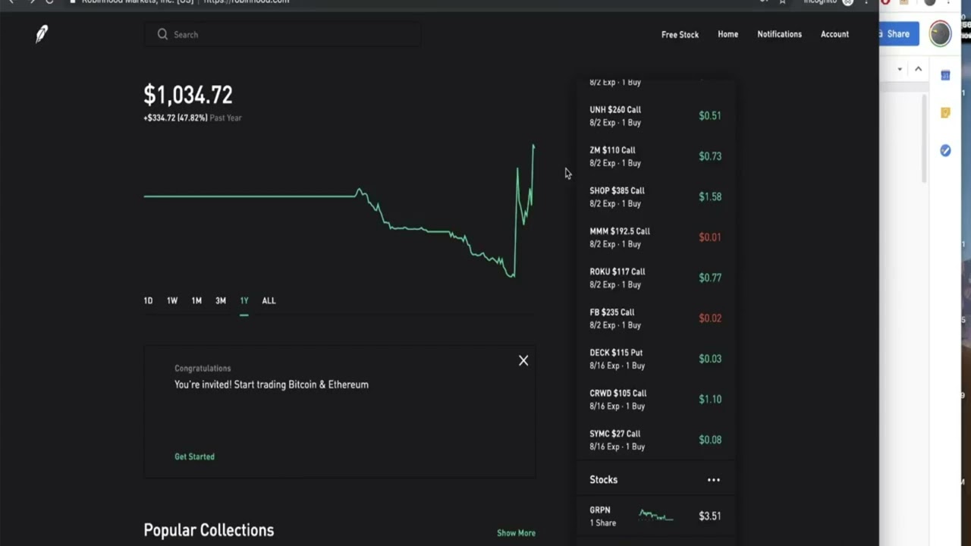The width and height of the screenshot is (971, 546).
Task: Open the Stocks three-dot options menu
Action: 713,480
